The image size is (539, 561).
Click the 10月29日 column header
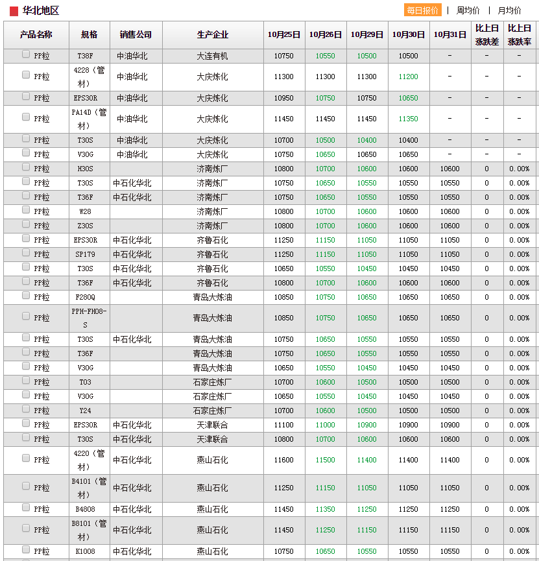click(367, 35)
